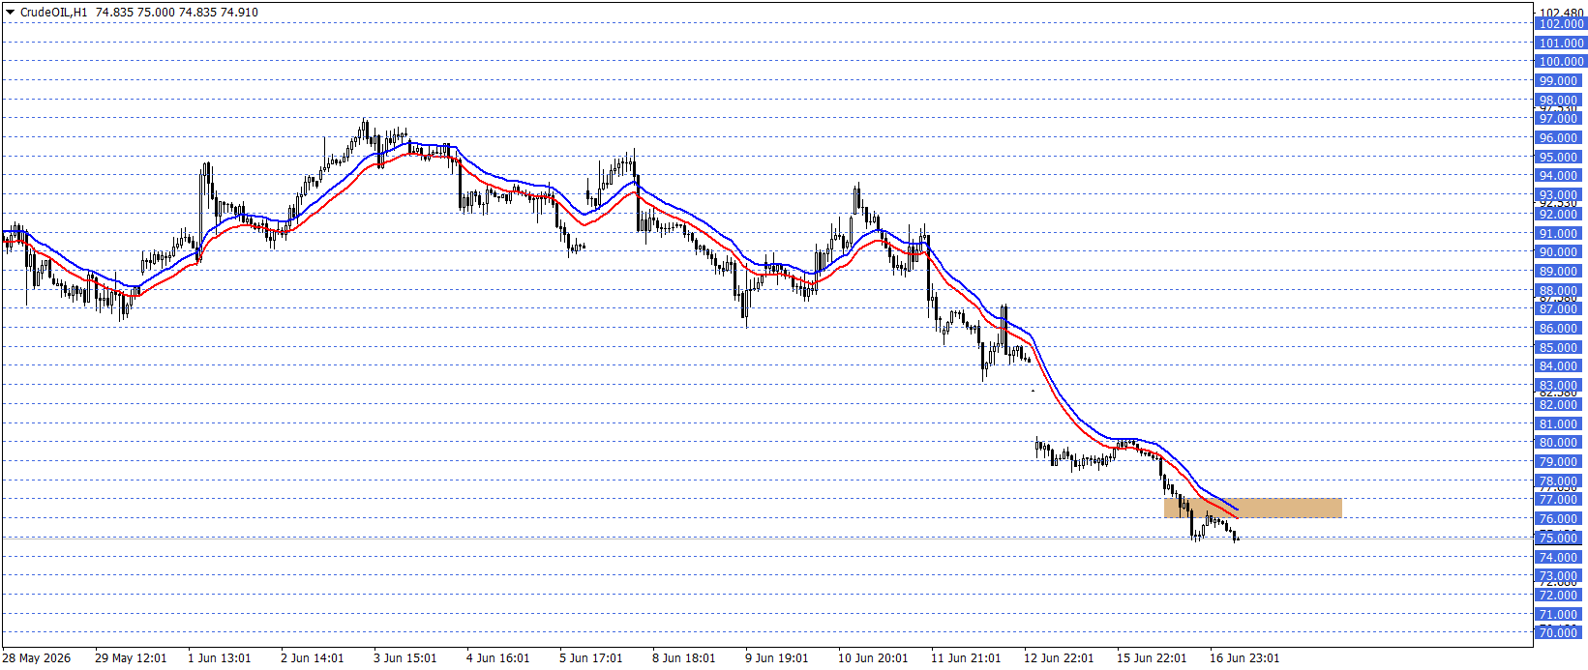Click the 74.000 price scale label

pyautogui.click(x=1561, y=558)
